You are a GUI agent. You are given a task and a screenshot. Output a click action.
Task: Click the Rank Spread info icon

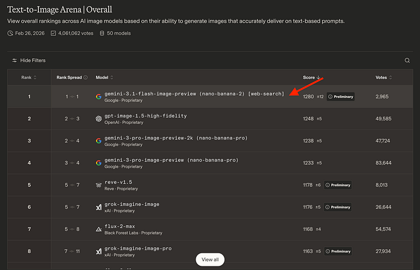(85, 77)
